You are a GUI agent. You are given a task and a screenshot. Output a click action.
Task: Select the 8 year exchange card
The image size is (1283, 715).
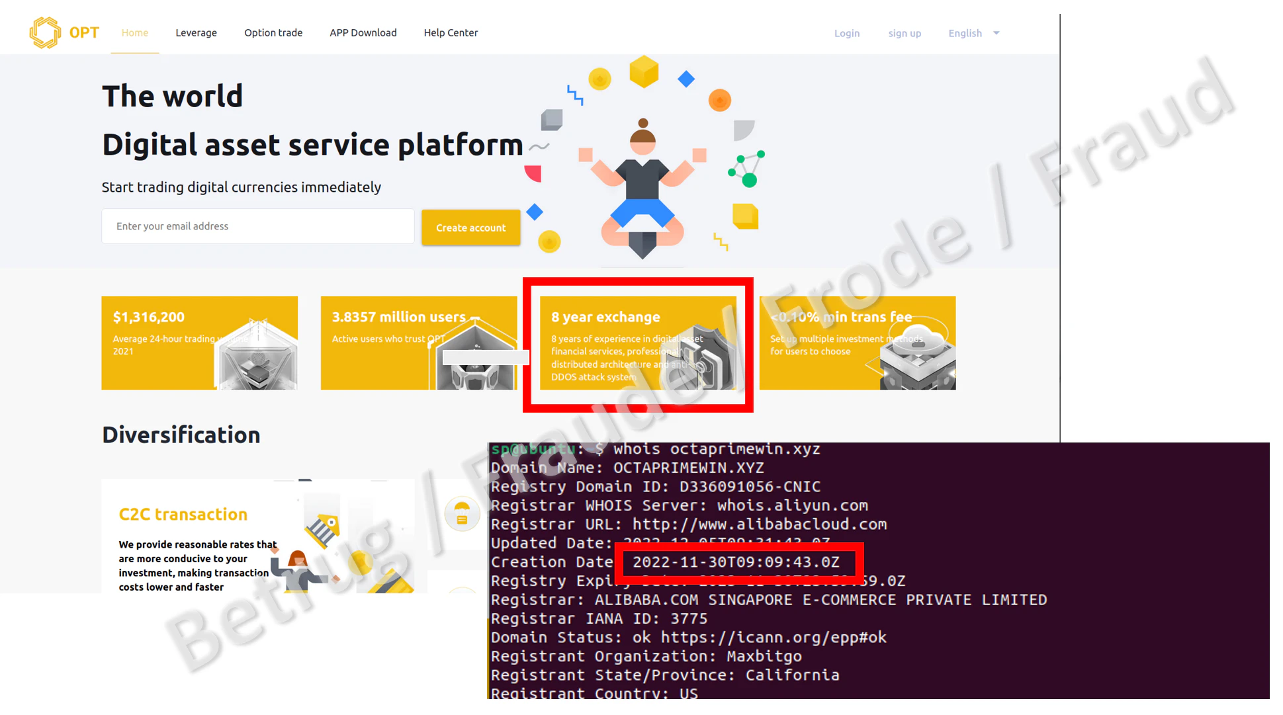click(638, 343)
